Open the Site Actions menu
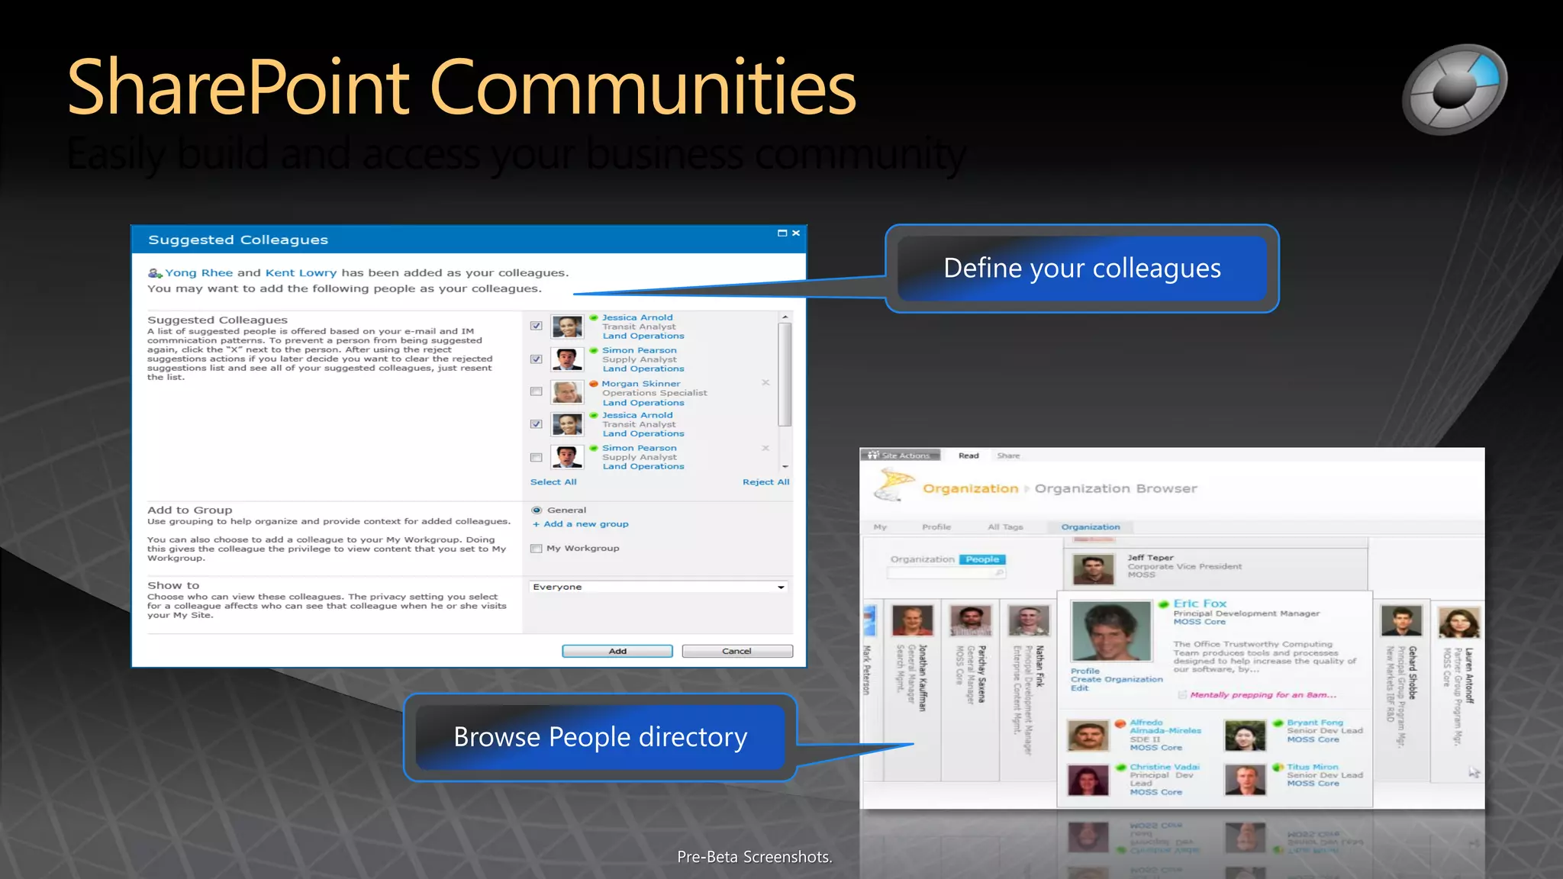This screenshot has height=879, width=1563. pyautogui.click(x=901, y=456)
